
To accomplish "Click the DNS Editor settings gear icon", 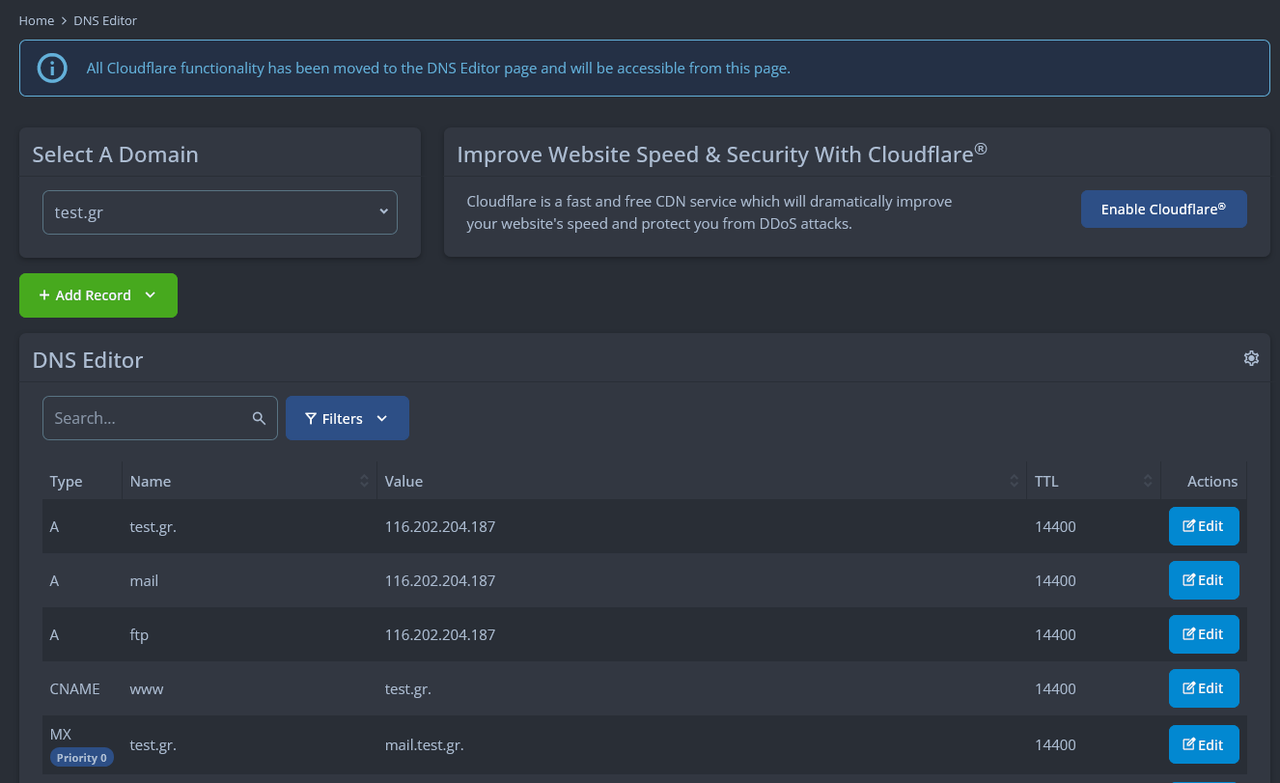I will [x=1251, y=358].
